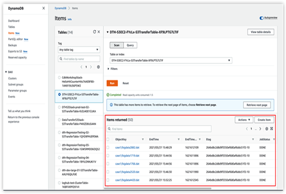The height and width of the screenshot is (194, 286).
Task: Click the Find tables by name field
Action: 79,59
